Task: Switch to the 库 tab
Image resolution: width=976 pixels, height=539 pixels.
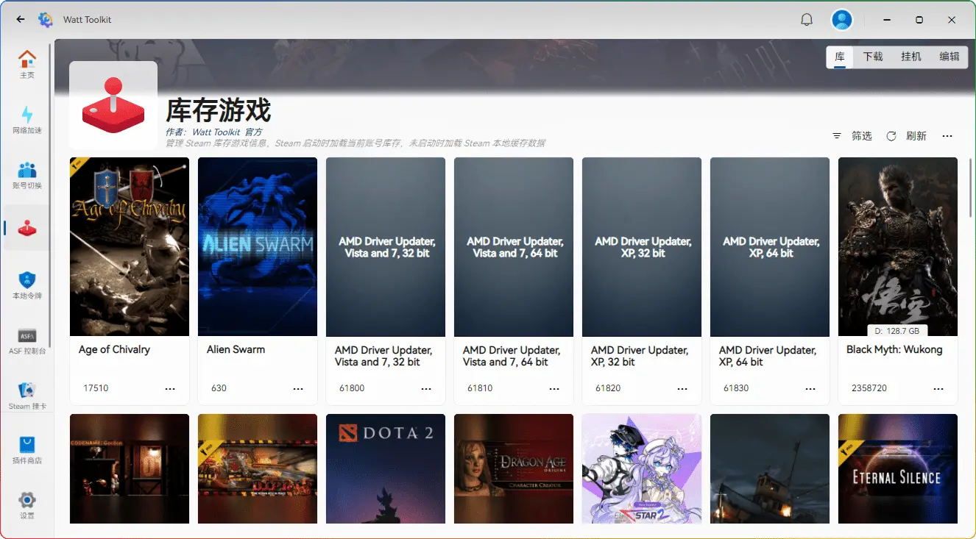Action: [840, 57]
